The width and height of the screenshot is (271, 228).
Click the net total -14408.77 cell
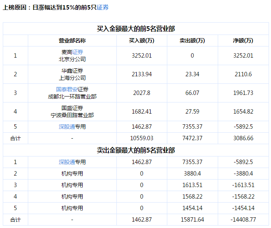tap(243, 219)
